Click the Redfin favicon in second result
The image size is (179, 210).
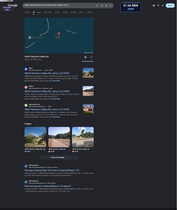pyautogui.click(x=26, y=87)
